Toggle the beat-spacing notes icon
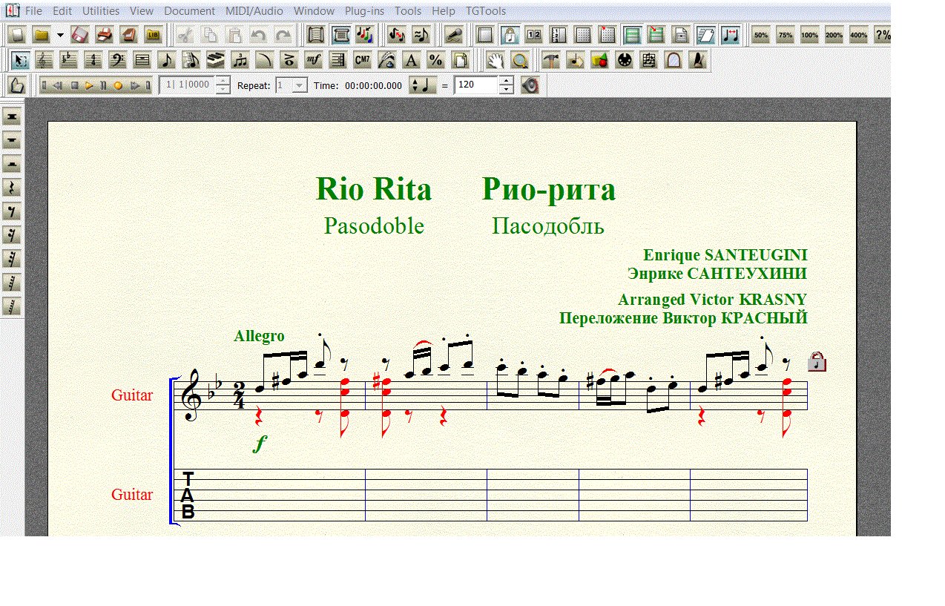Screen dimensions: 945x606 730,35
